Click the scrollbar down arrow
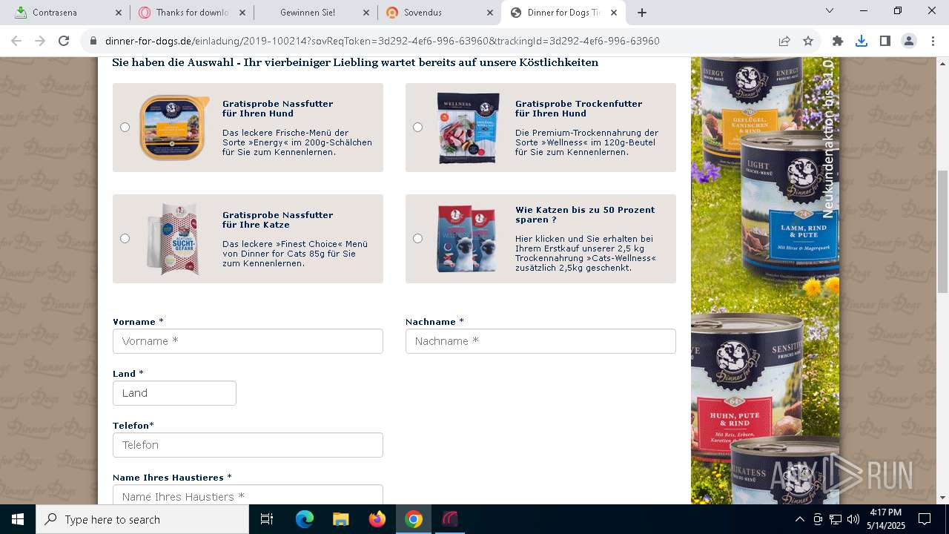Screen dimensions: 949x534 coord(943,498)
